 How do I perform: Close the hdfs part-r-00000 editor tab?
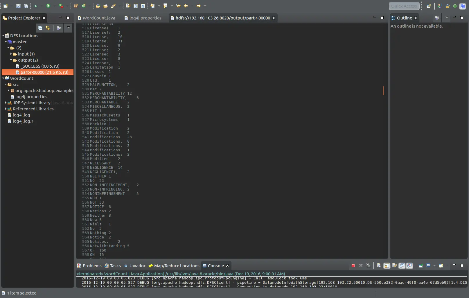(274, 18)
